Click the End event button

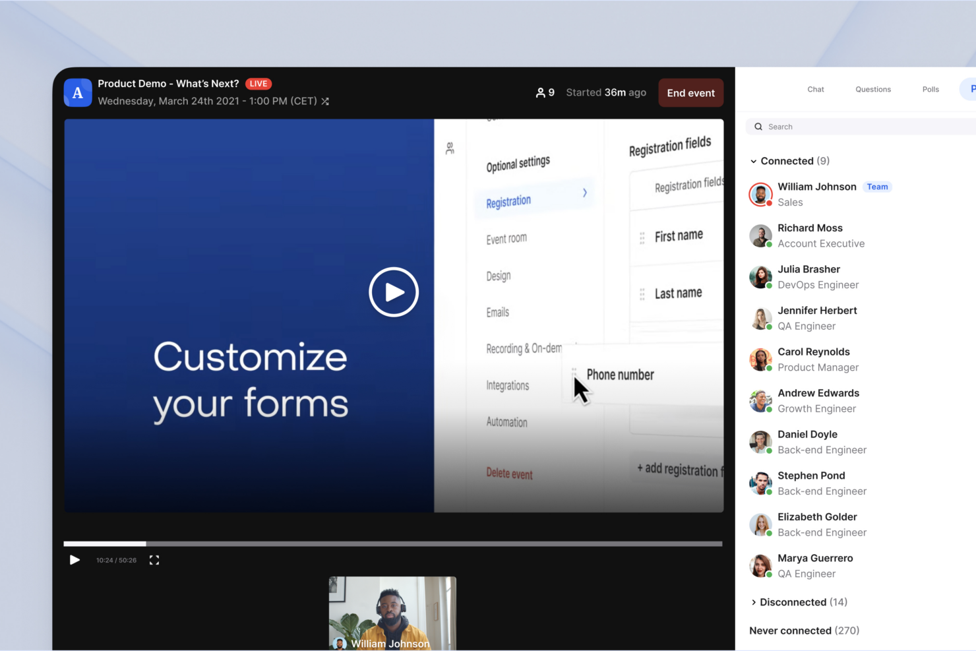[x=690, y=93]
